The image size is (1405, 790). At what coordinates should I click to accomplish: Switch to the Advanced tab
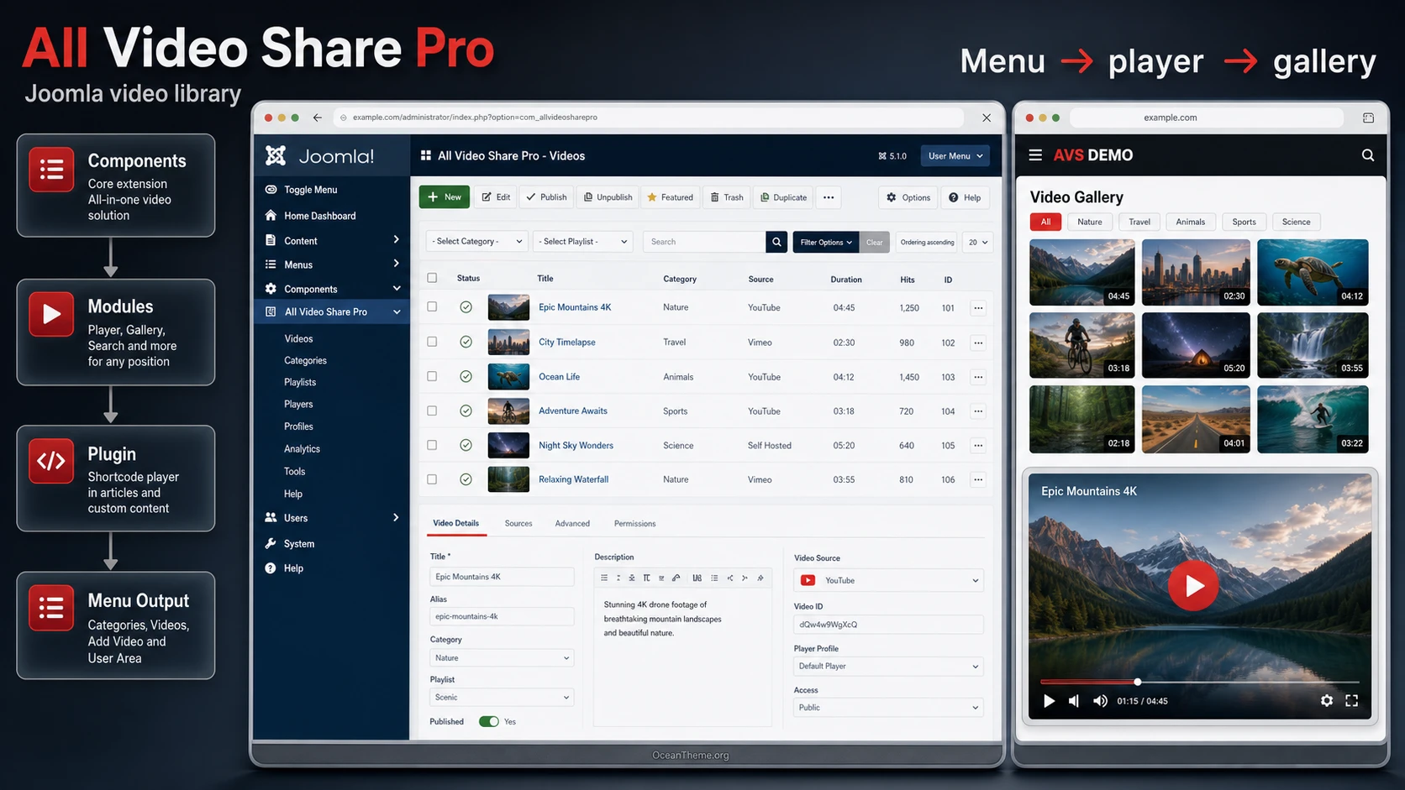coord(572,524)
